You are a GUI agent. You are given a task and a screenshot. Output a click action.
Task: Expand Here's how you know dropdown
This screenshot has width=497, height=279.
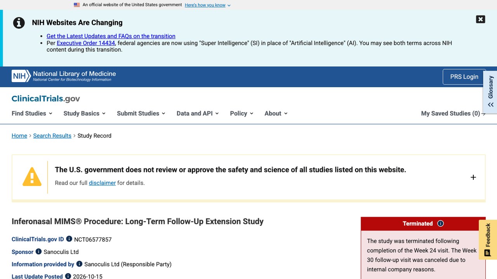pos(208,5)
